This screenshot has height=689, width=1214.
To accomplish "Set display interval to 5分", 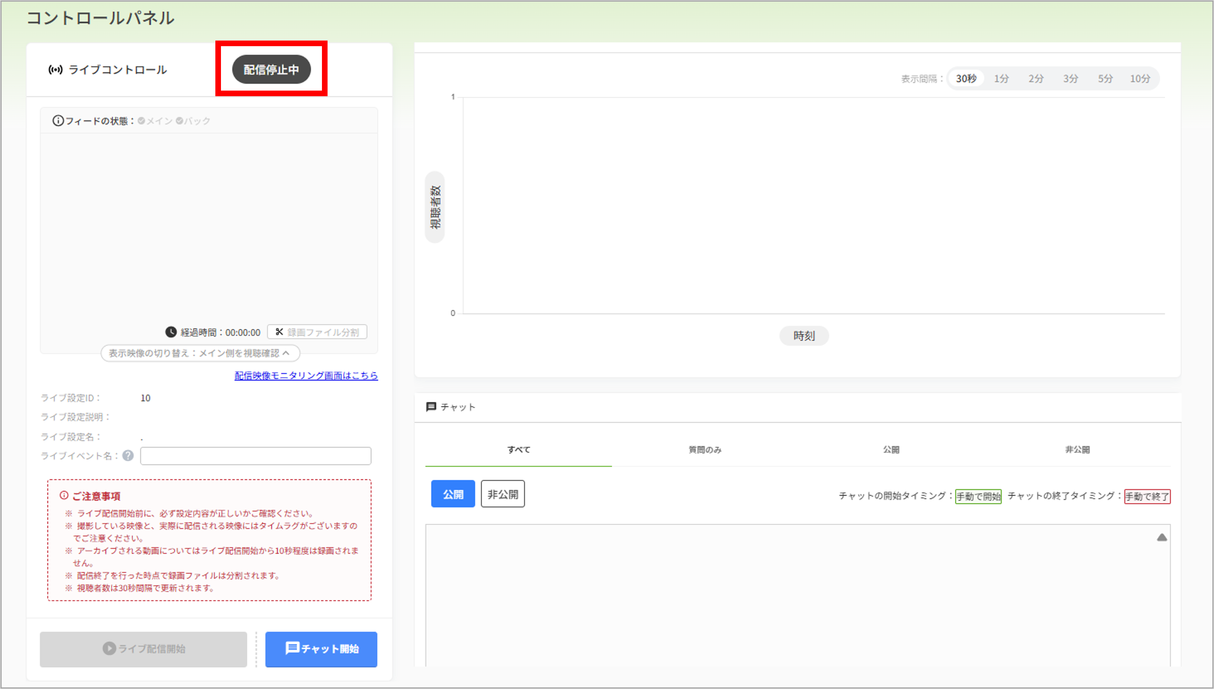I will click(x=1105, y=79).
